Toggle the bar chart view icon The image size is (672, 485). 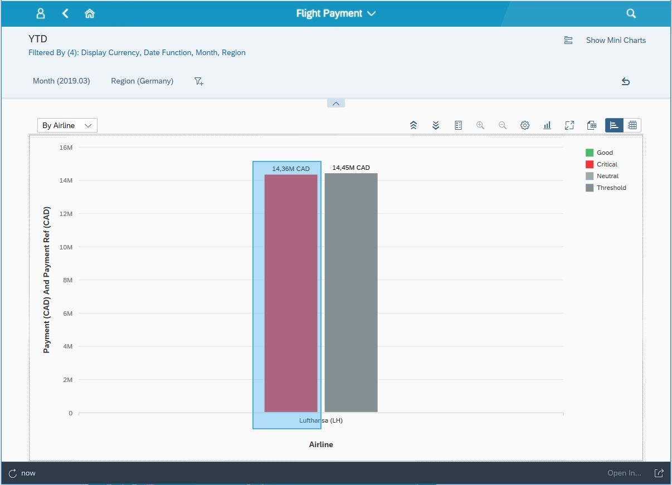[x=614, y=125]
